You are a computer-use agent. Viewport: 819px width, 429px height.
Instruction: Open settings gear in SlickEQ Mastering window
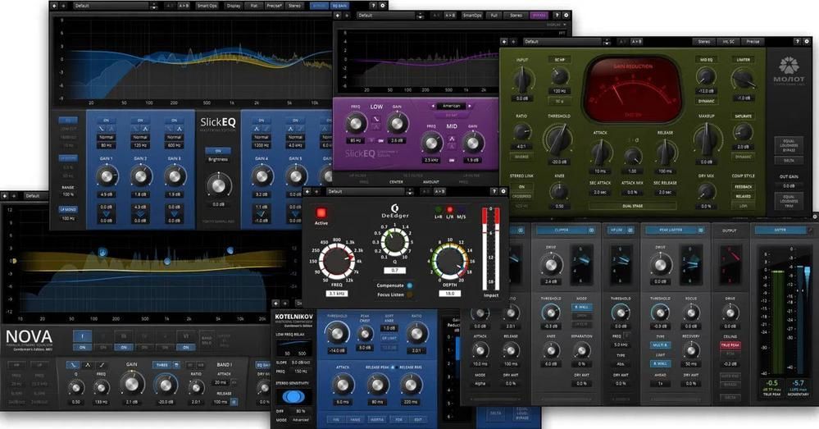click(x=382, y=6)
